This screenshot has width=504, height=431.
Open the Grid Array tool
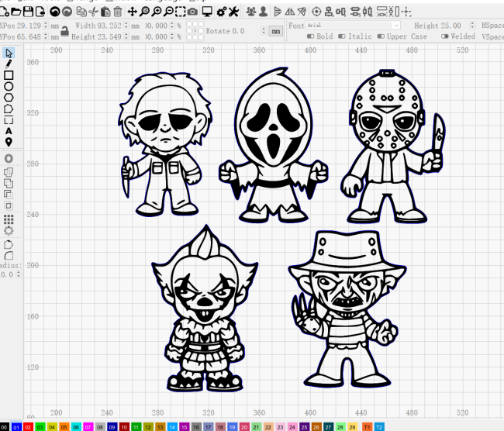click(9, 219)
